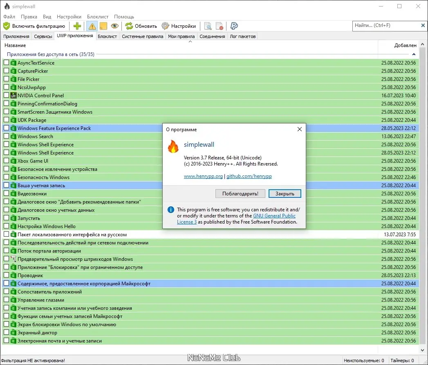Toggle the yellow warning notifications icon
The height and width of the screenshot is (365, 428).
pyautogui.click(x=92, y=26)
